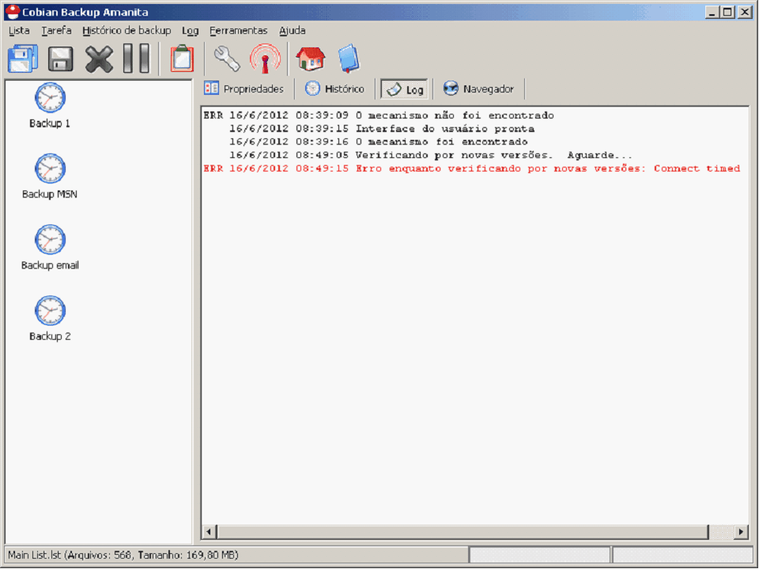Click the gray floppy disk toolbar icon
Screen dimensions: 759x569
pos(61,59)
